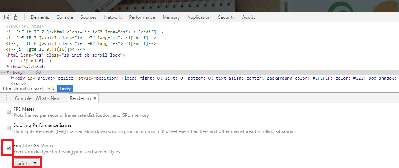This screenshot has height=168, width=399.
Task: Collapse the body element node
Action: coord(8,72)
